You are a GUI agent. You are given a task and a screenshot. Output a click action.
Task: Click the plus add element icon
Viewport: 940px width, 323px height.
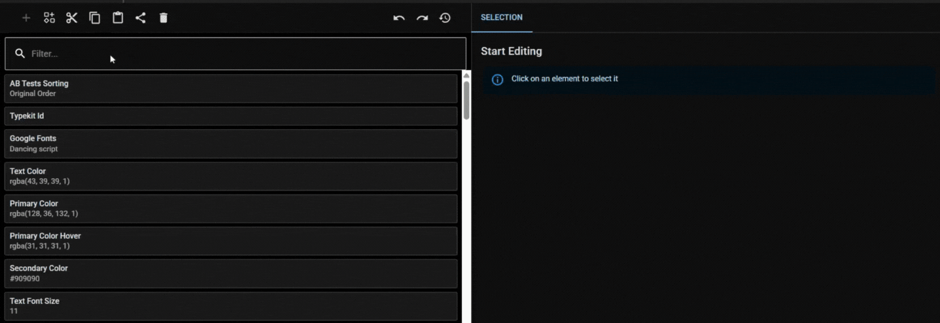[x=26, y=18]
